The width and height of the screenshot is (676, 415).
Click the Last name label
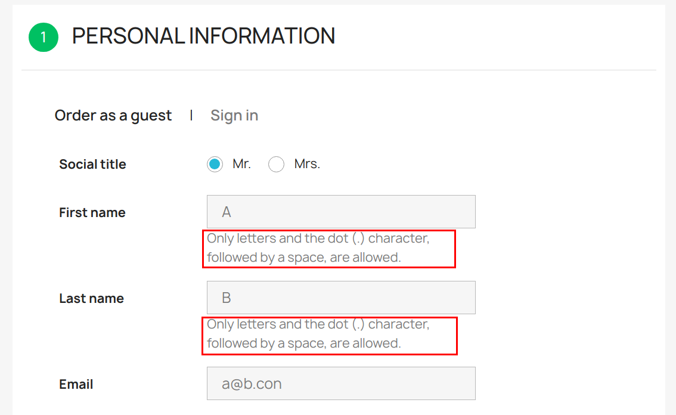(x=91, y=298)
